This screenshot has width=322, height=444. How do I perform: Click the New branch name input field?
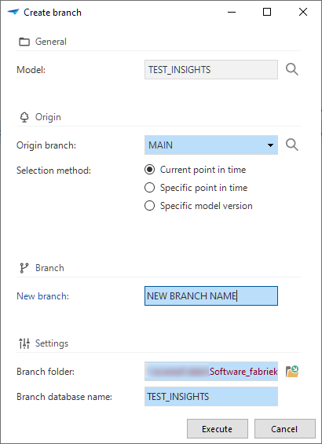point(211,296)
